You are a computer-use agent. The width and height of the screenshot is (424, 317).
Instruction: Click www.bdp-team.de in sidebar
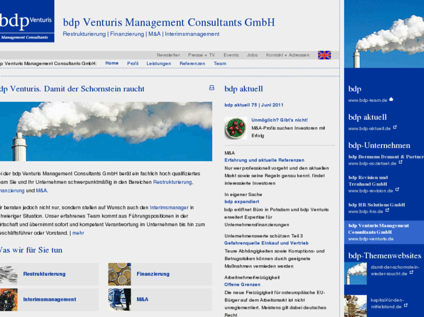click(x=368, y=101)
